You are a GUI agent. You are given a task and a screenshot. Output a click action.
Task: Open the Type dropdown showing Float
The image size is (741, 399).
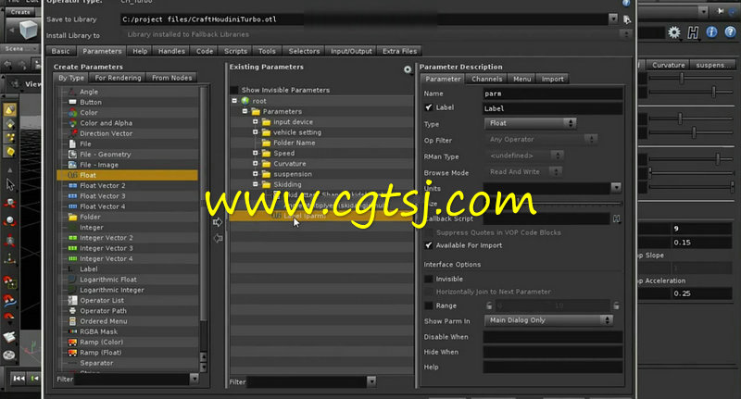[530, 123]
